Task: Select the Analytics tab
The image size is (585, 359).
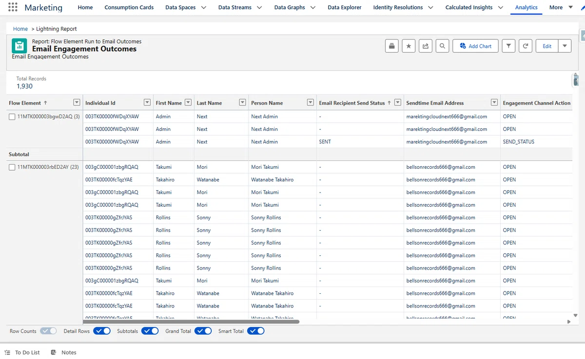Action: (526, 7)
